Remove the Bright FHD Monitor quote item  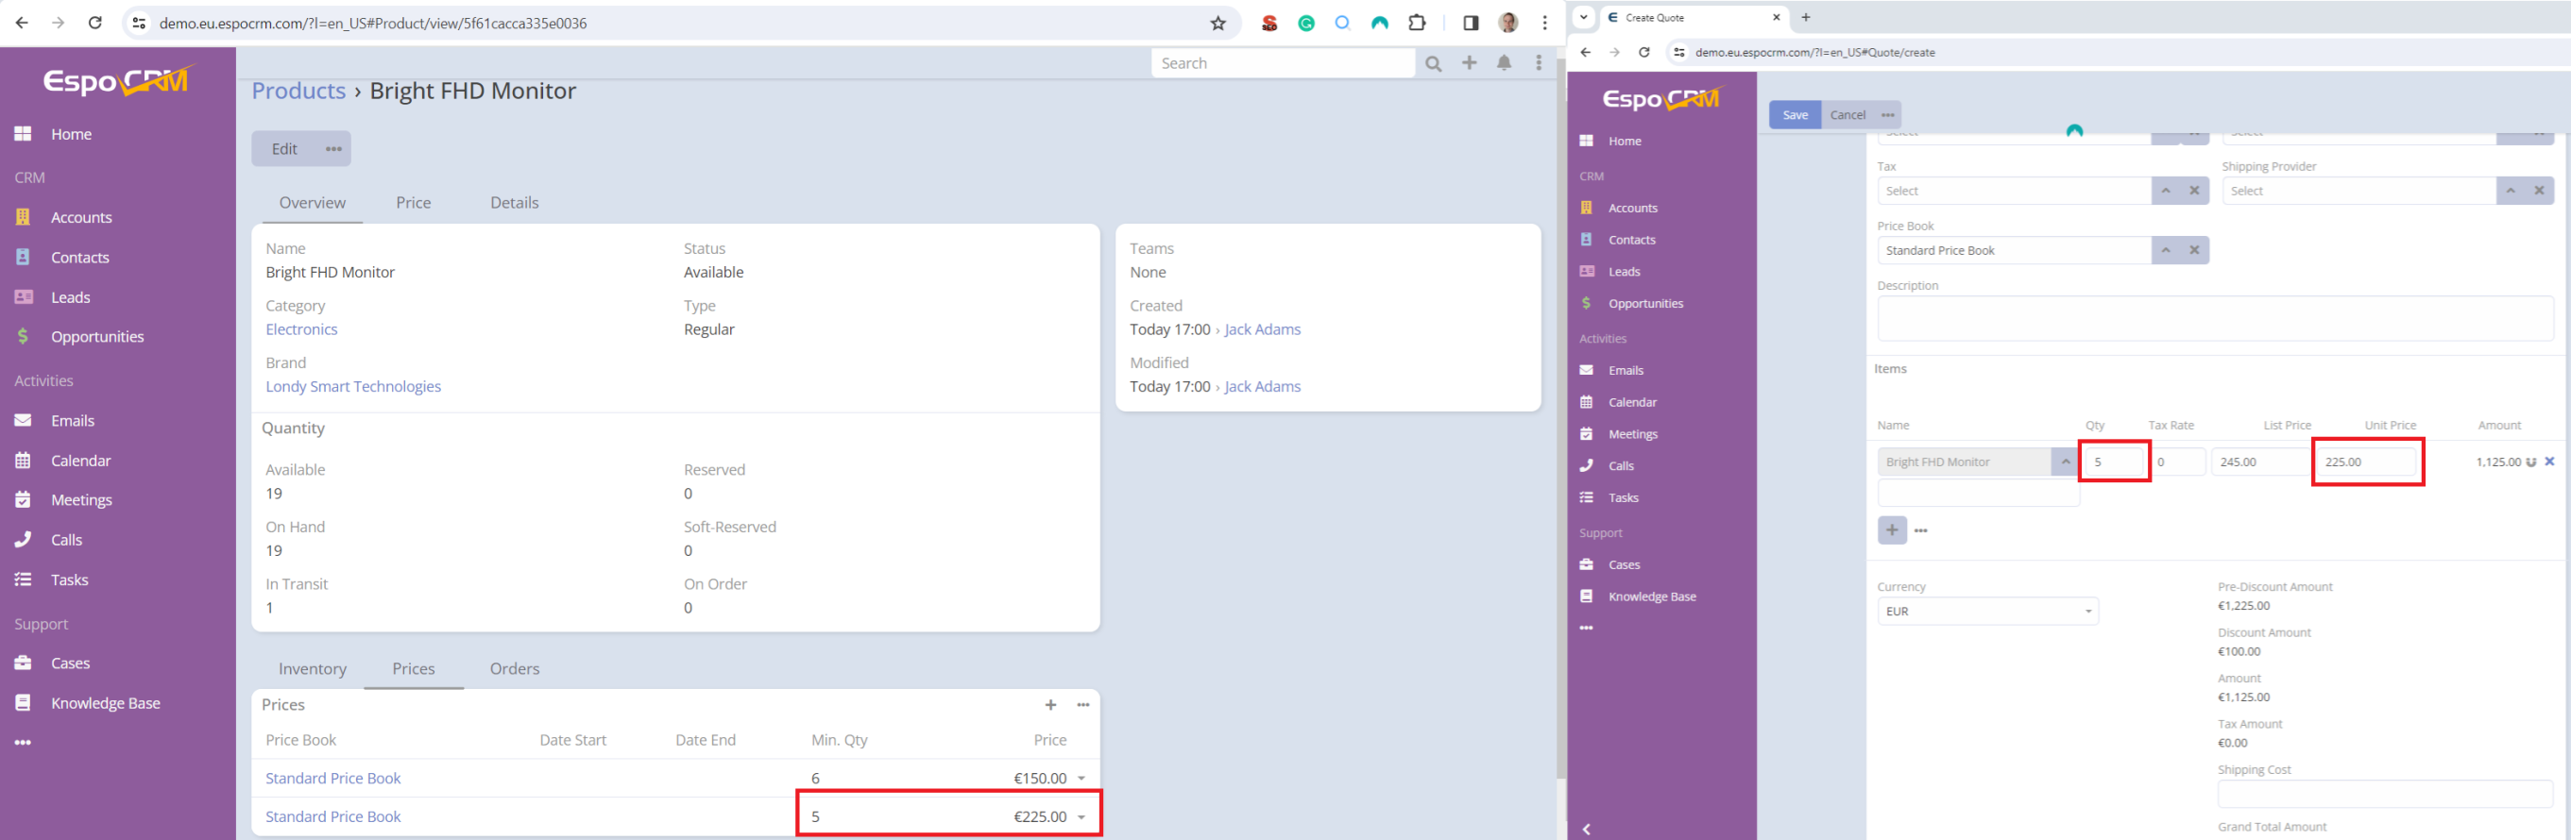pos(2549,462)
